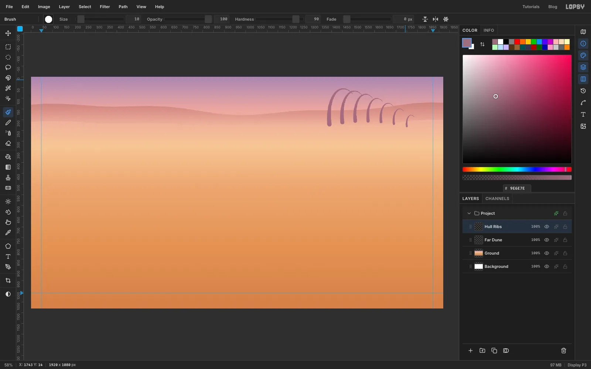Select the rectangular marquee tool
The image size is (591, 369).
click(8, 47)
